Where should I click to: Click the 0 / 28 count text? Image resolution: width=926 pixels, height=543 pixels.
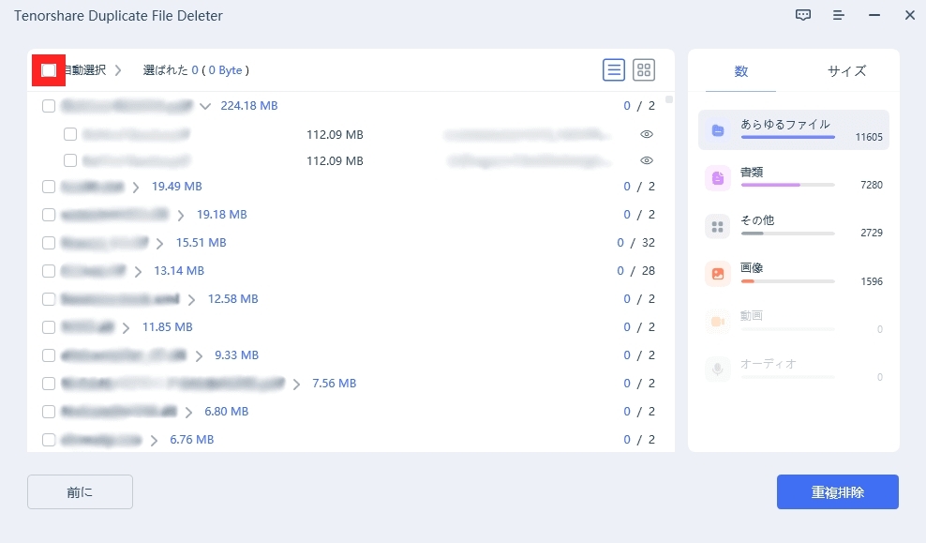635,271
